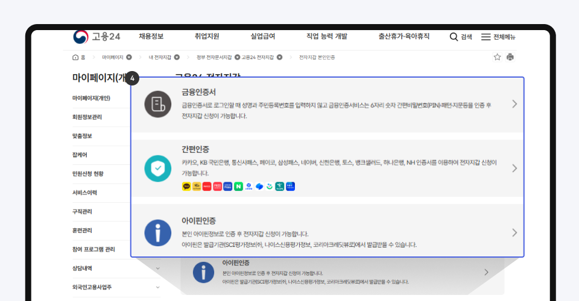Click the 신한은행 logo
This screenshot has width=579, height=301.
tap(248, 187)
